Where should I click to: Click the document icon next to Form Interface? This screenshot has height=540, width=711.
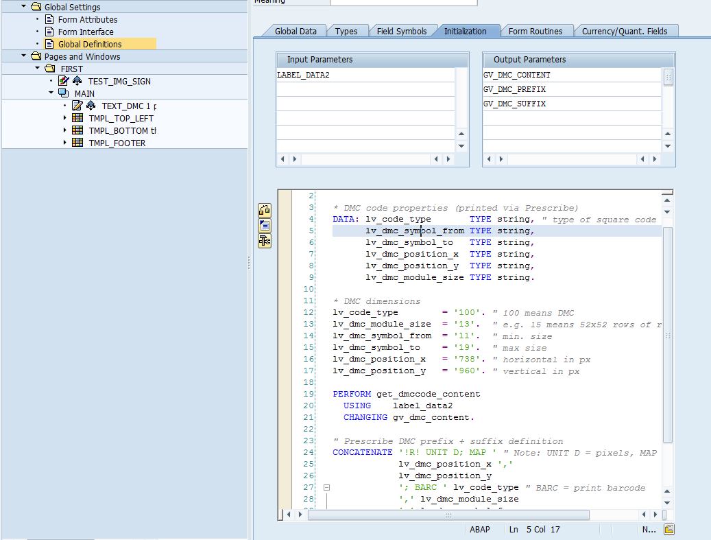pyautogui.click(x=49, y=32)
